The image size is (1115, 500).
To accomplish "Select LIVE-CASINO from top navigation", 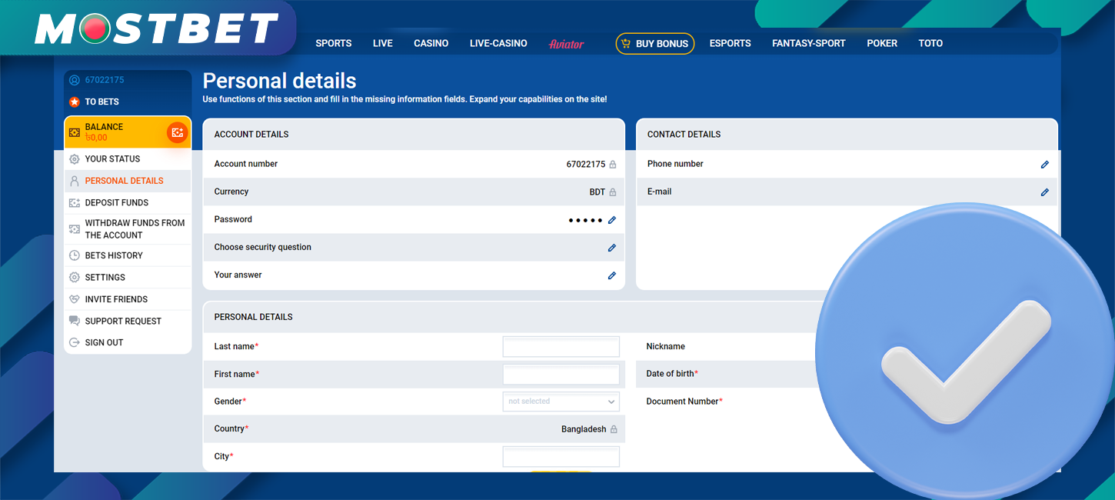I will click(498, 43).
